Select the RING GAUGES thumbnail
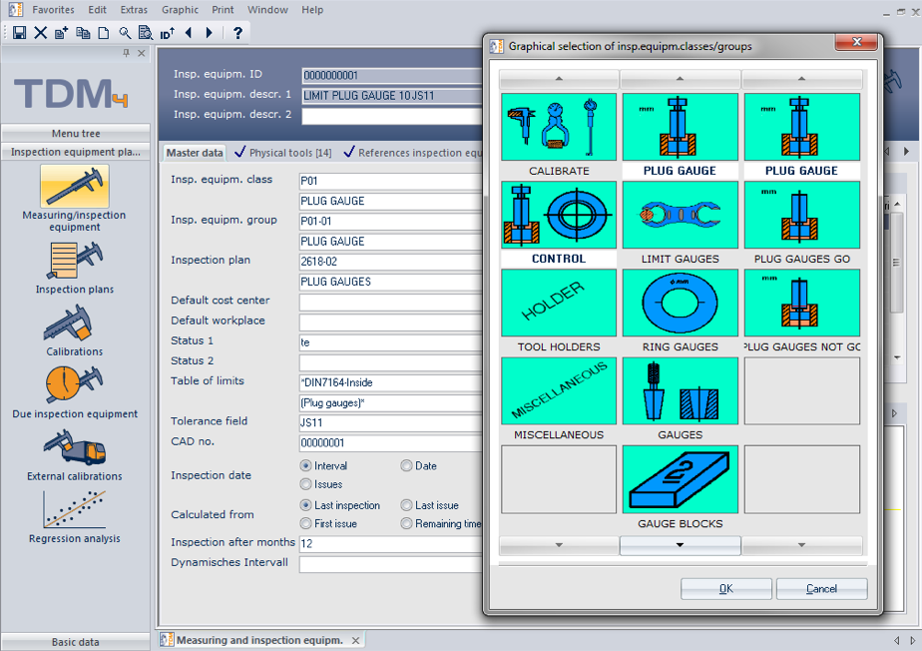 pyautogui.click(x=680, y=303)
